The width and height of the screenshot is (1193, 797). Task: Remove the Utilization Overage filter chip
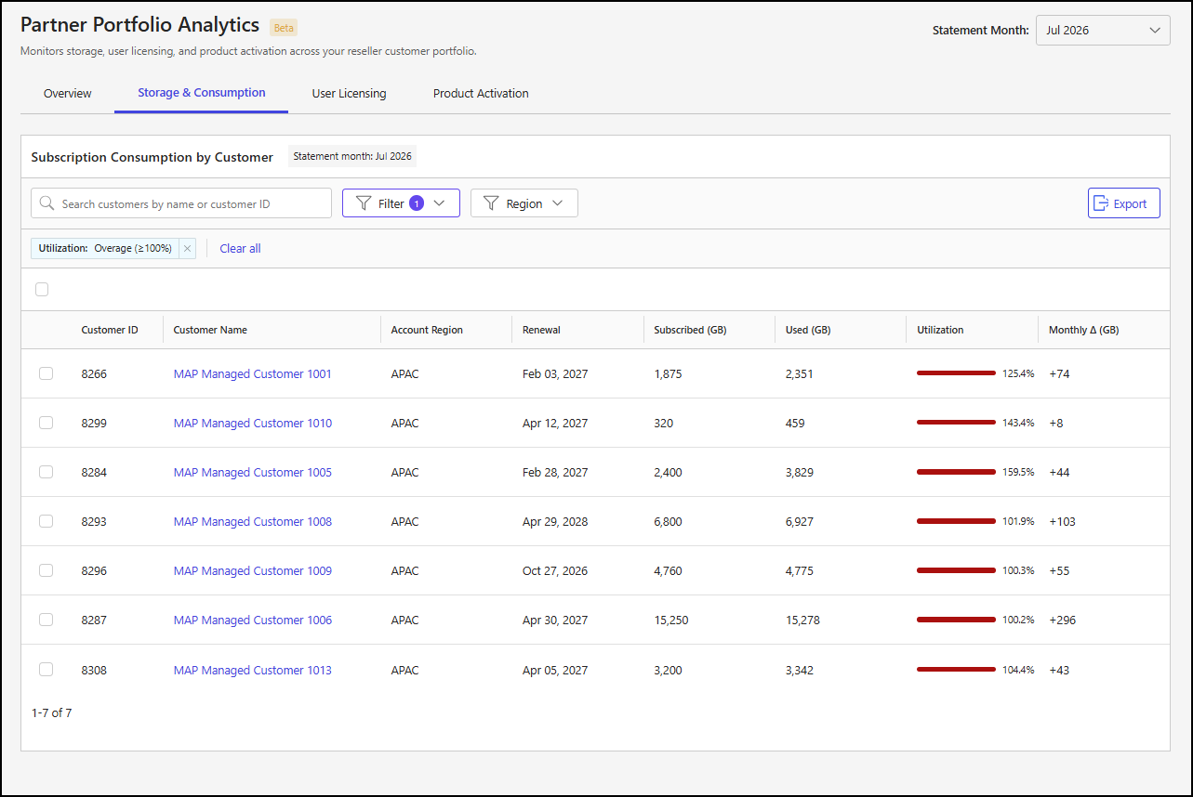click(187, 248)
